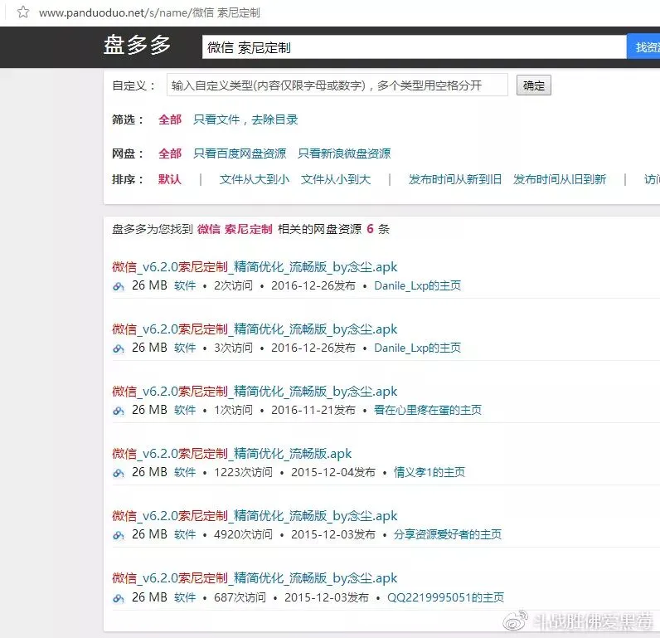
Task: Click cloud disk icon of 1223次访问 result
Action: click(x=119, y=474)
